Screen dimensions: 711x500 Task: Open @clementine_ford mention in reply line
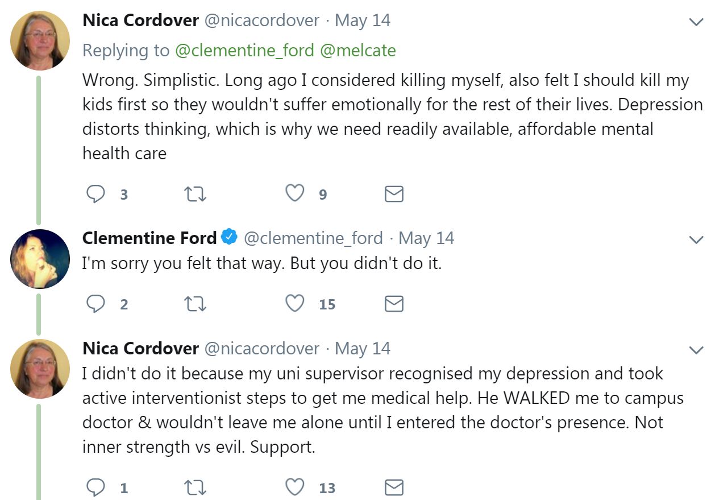[x=244, y=51]
